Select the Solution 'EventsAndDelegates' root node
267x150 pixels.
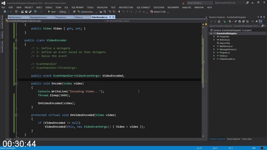point(232,30)
